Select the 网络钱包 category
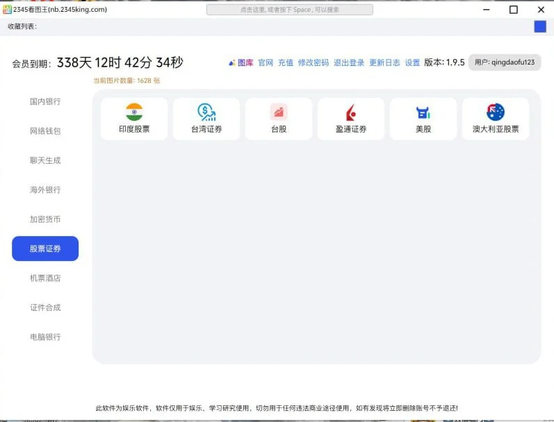The image size is (554, 422). (x=45, y=131)
